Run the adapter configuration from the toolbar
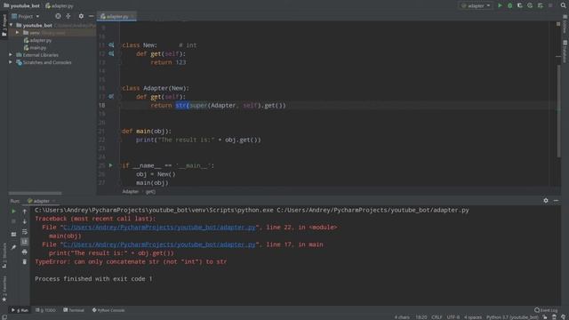569x320 pixels. click(x=500, y=5)
